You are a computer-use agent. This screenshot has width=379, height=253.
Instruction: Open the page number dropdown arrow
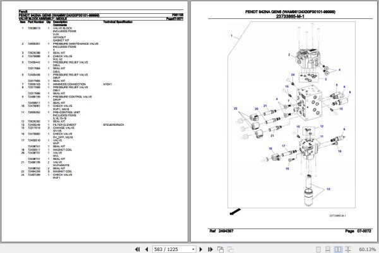click(193, 249)
